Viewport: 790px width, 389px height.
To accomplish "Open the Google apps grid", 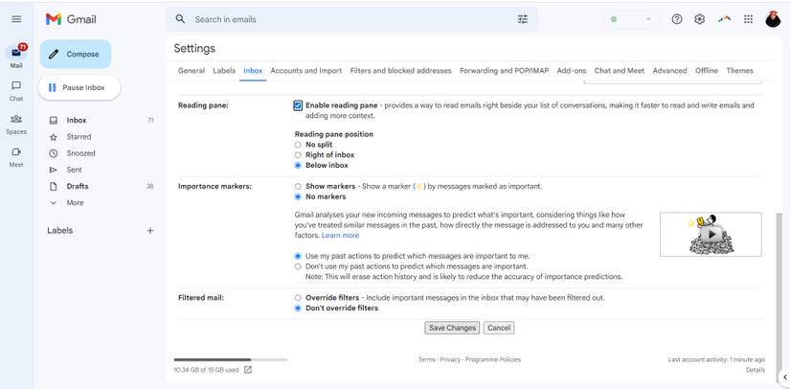I will pos(748,19).
